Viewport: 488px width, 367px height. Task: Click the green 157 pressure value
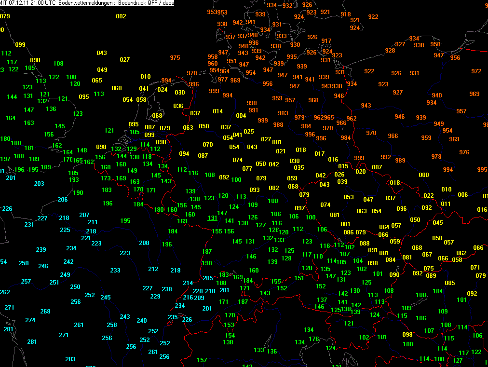[202, 360]
